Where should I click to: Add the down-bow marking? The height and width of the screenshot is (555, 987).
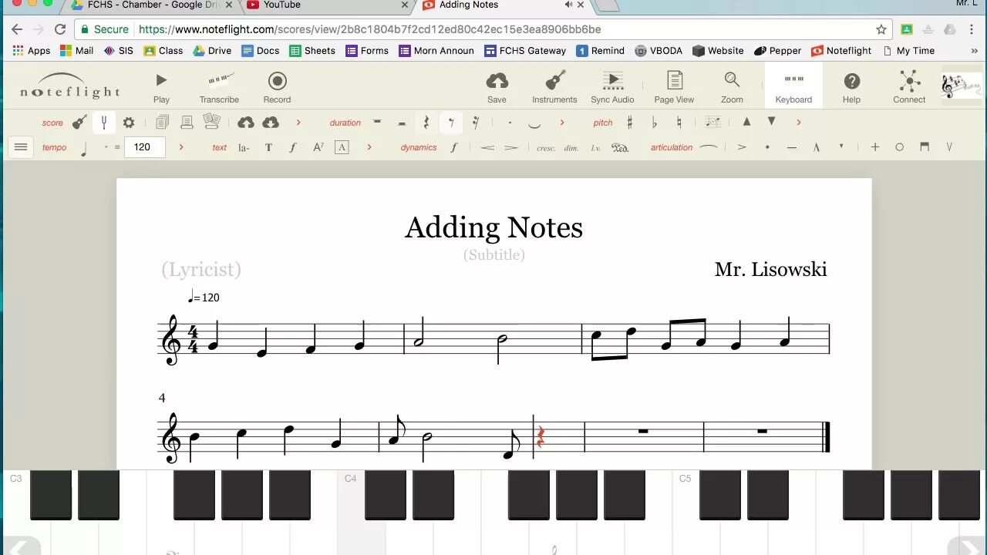[x=925, y=146]
